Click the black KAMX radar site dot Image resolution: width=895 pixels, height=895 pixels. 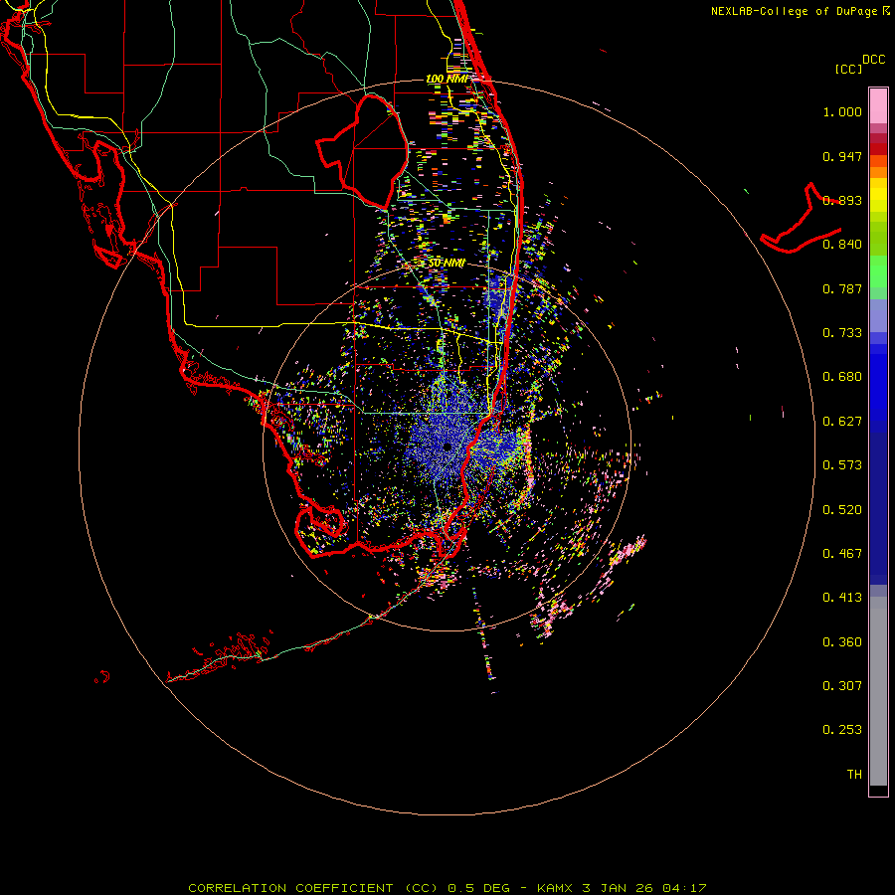click(x=447, y=447)
